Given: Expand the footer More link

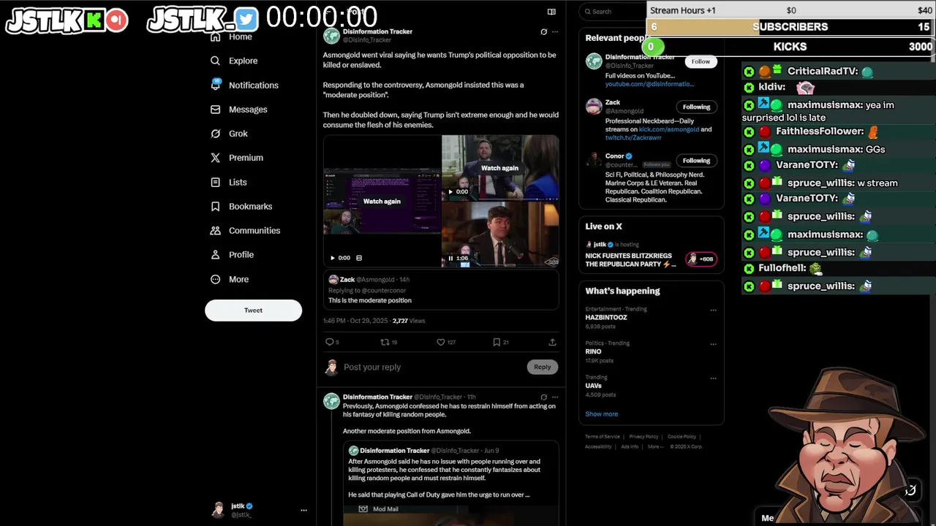Looking at the screenshot, I should coord(655,446).
